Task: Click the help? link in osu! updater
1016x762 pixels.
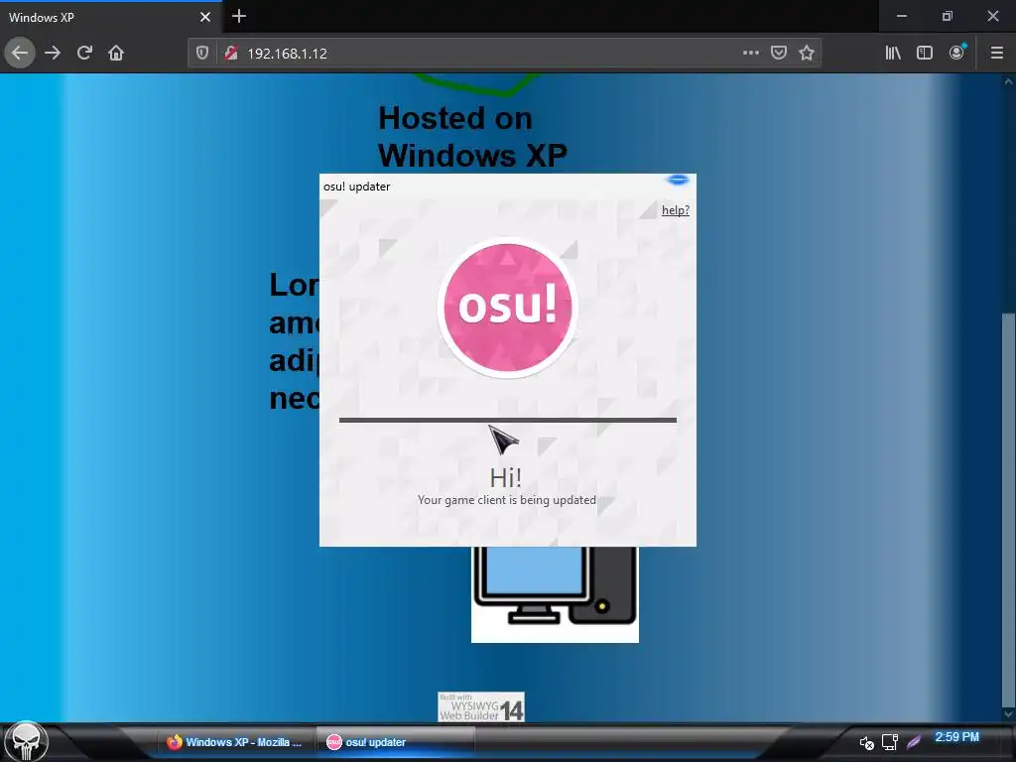Action: [x=675, y=210]
